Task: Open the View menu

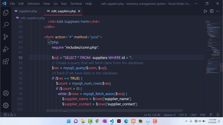Action: [47, 4]
